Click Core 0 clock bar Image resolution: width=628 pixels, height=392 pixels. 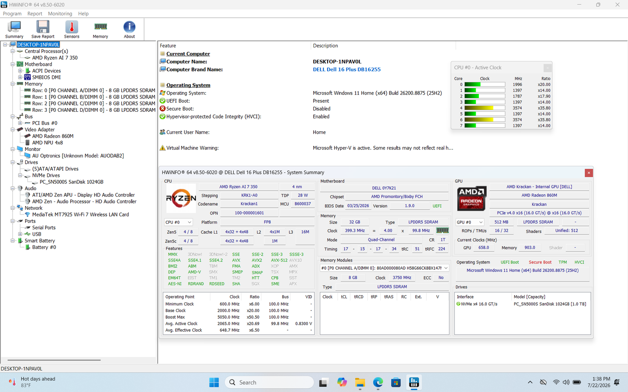click(x=485, y=84)
